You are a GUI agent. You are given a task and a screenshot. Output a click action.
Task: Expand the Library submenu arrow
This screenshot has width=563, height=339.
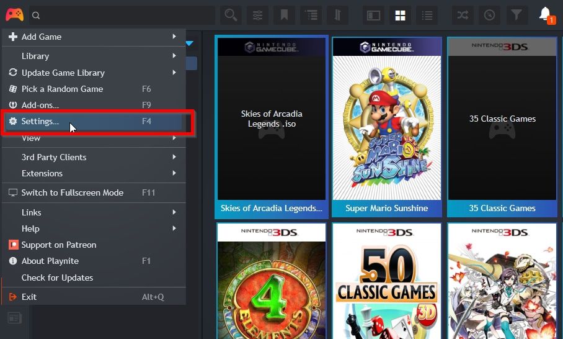[x=174, y=56]
